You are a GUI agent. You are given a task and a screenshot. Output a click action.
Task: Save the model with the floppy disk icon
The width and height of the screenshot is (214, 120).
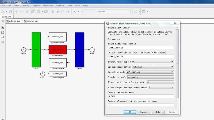(x=10, y=11)
